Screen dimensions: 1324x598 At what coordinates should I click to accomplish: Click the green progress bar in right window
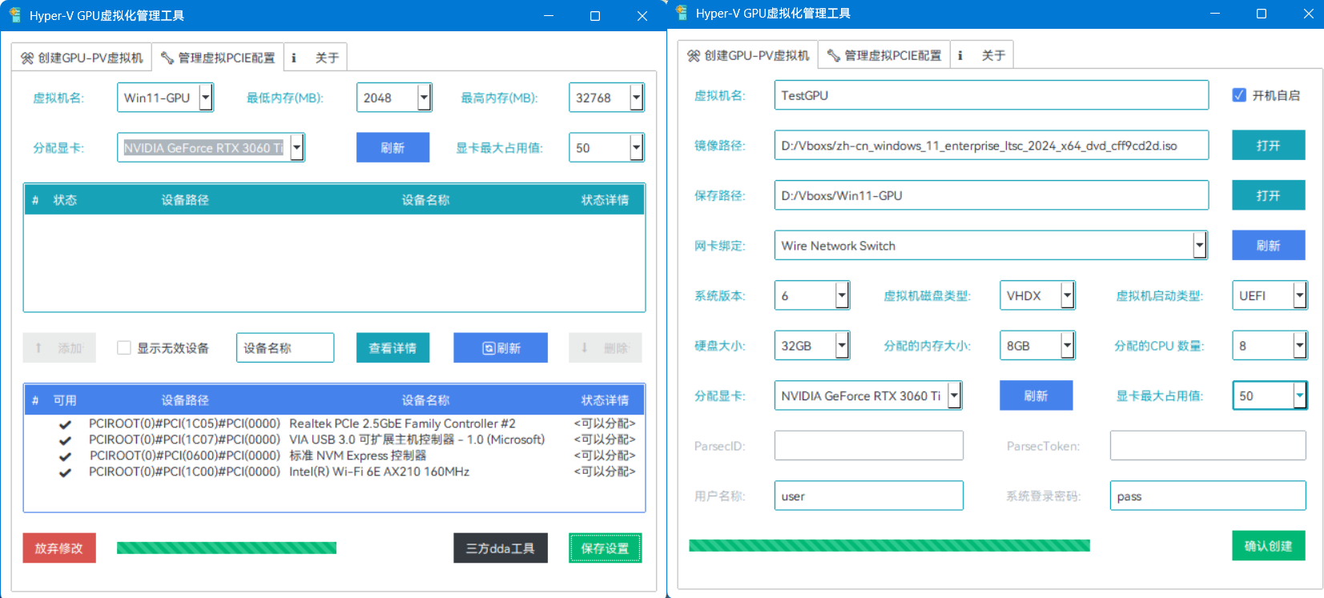coord(890,546)
